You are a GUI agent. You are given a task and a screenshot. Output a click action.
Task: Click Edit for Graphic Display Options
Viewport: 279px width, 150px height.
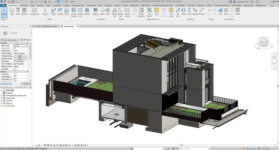[20, 59]
